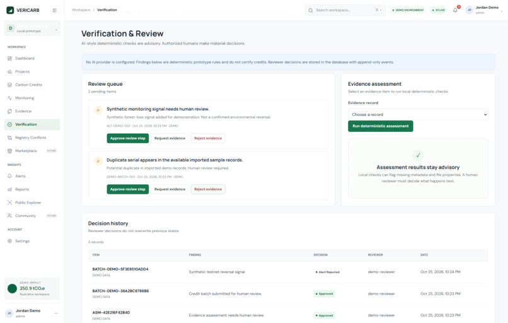Image resolution: width=508 pixels, height=323 pixels.
Task: Click the Reports chart icon
Action: (9, 189)
